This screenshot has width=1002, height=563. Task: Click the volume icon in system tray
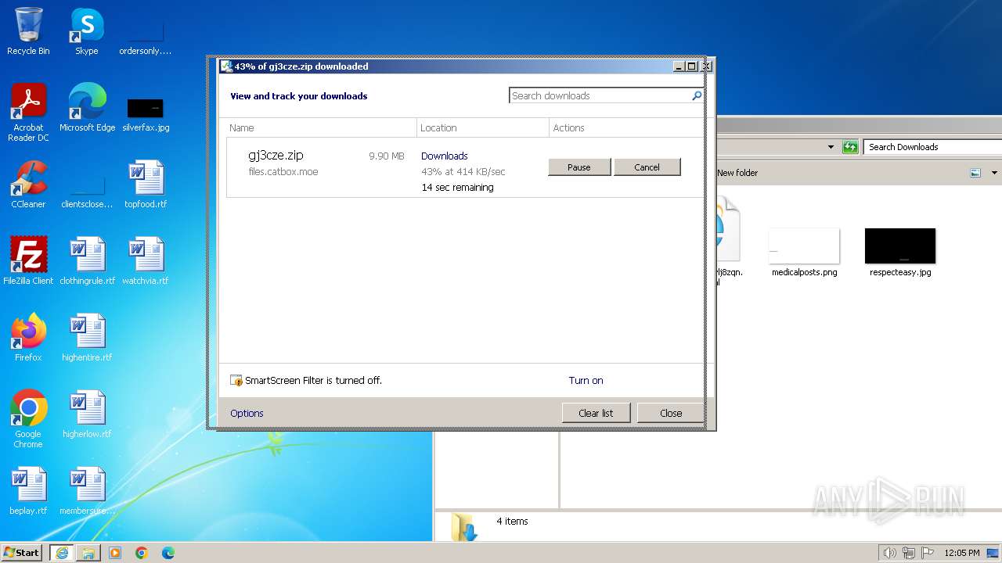coord(889,553)
